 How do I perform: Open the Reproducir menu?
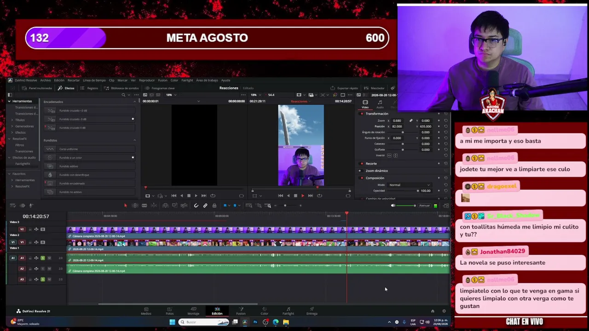[147, 80]
